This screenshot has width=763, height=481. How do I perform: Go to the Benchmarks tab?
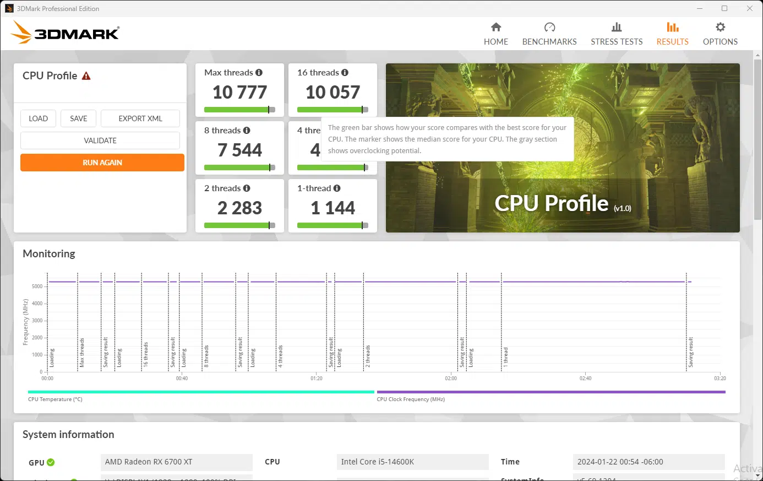[549, 34]
